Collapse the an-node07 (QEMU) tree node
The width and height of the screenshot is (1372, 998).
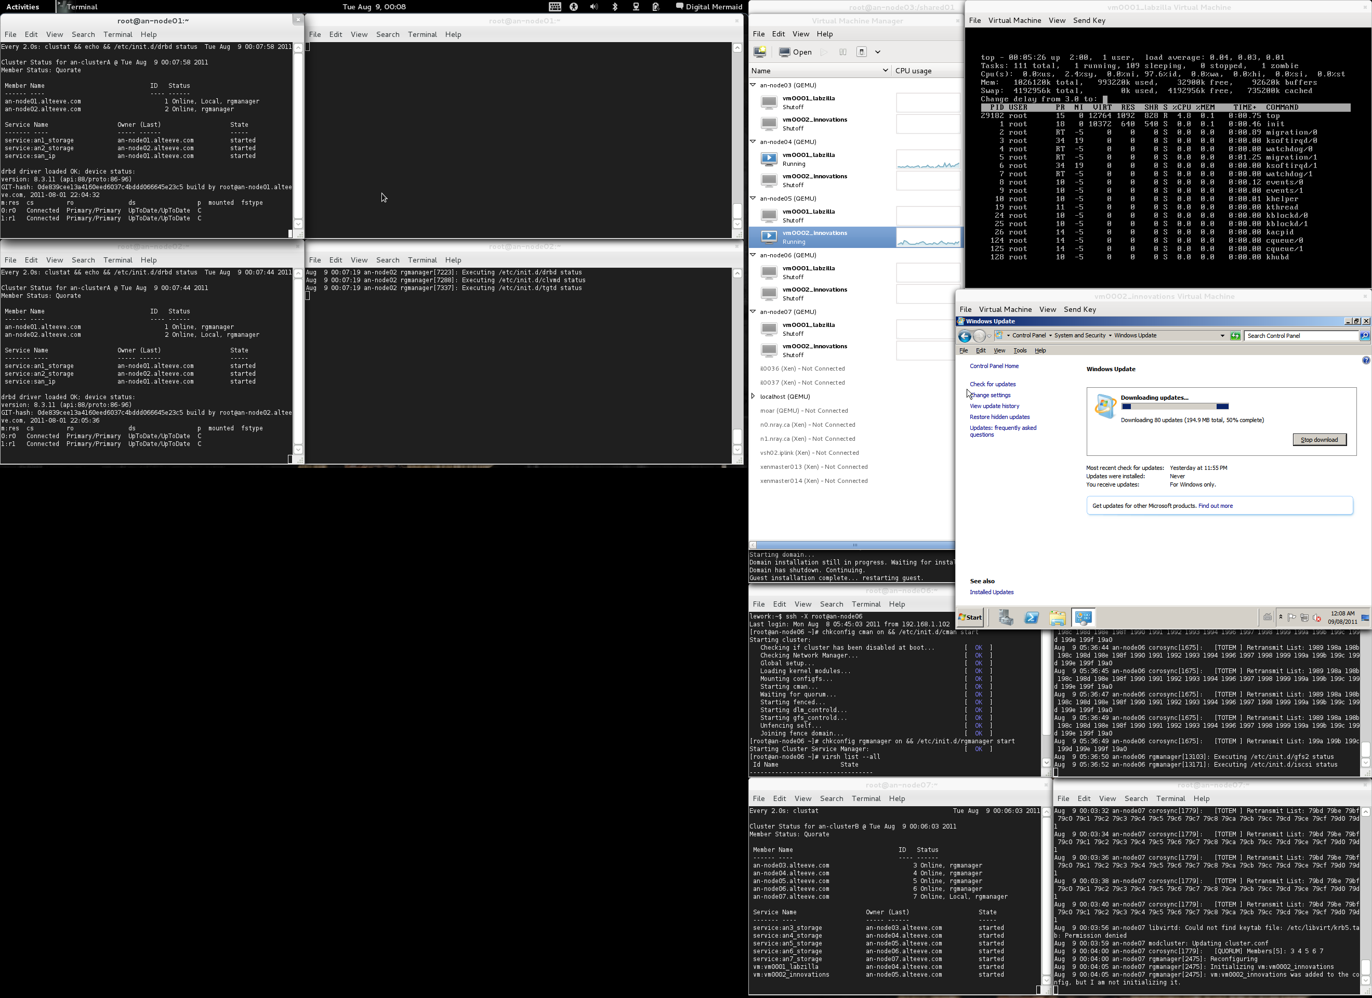click(753, 312)
